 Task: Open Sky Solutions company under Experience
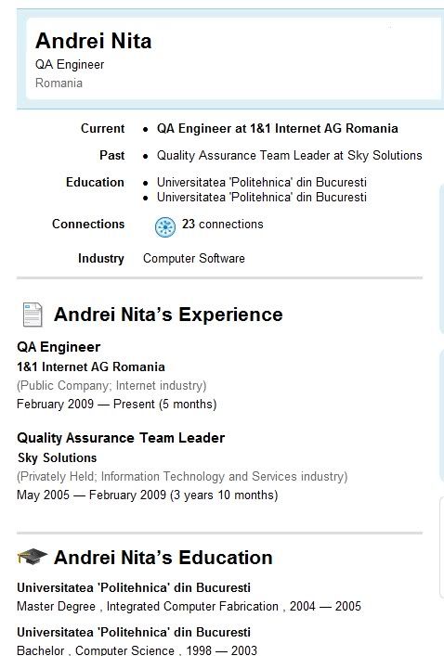[57, 457]
